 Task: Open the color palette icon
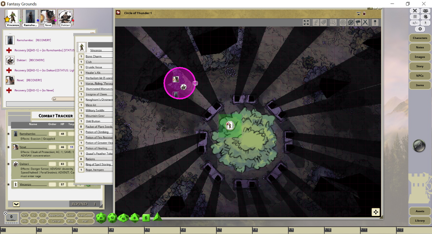(426, 17)
